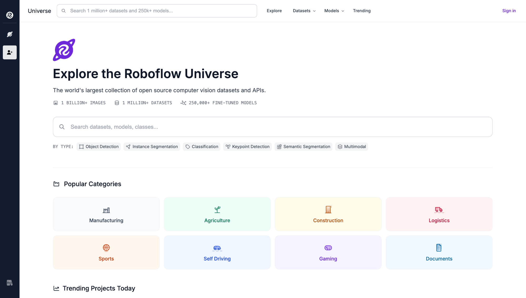Click the 1 BILLION+ IMAGES stat text
This screenshot has width=526, height=298.
pyautogui.click(x=83, y=103)
